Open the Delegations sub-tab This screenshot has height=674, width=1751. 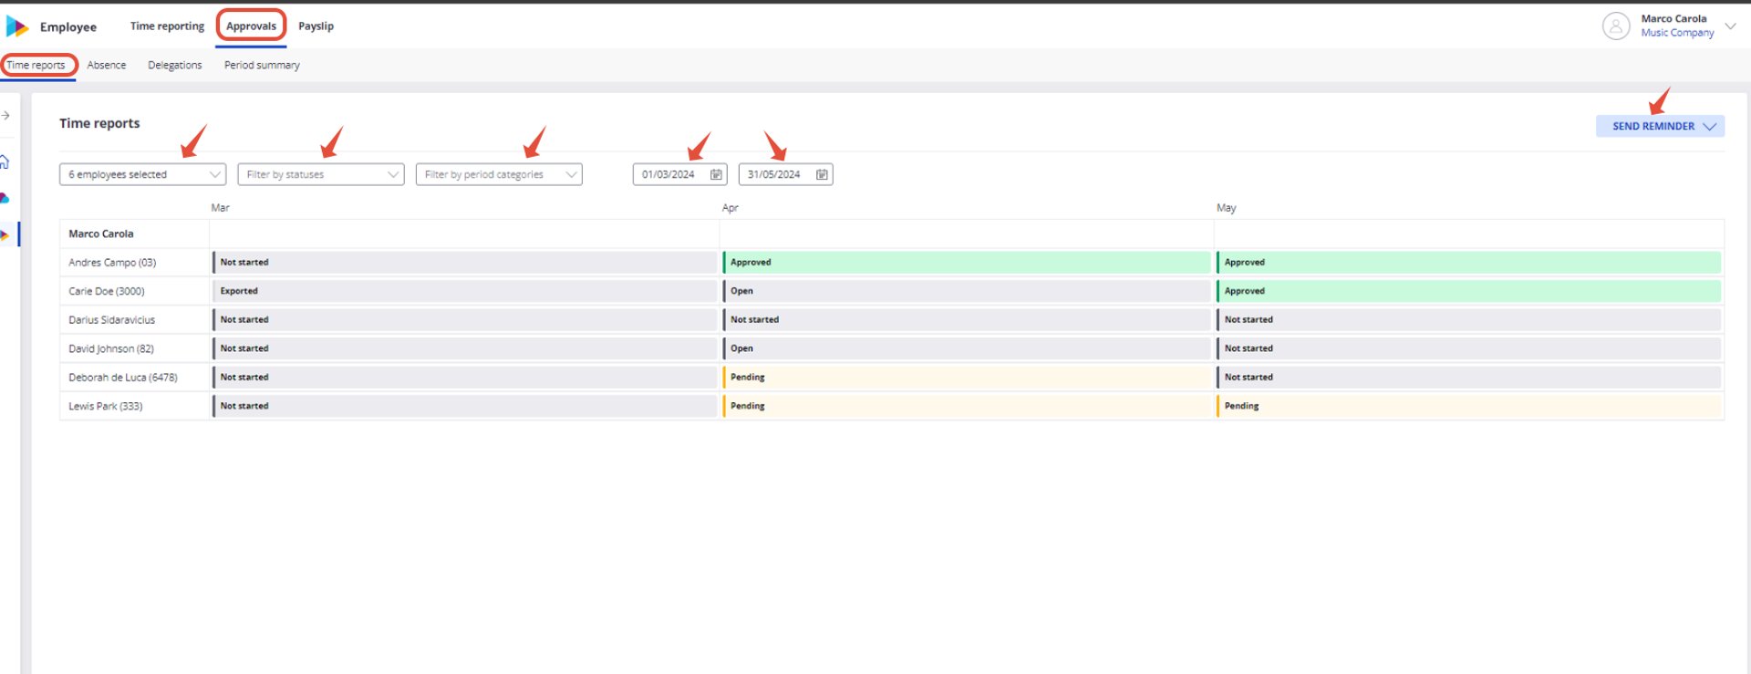click(175, 65)
